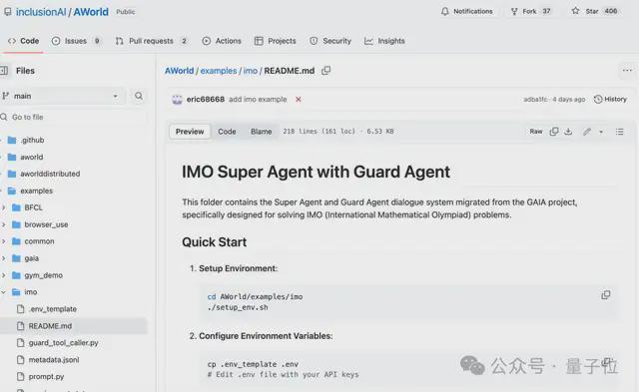Copy the setup environment code block
639x392 pixels.
(606, 294)
